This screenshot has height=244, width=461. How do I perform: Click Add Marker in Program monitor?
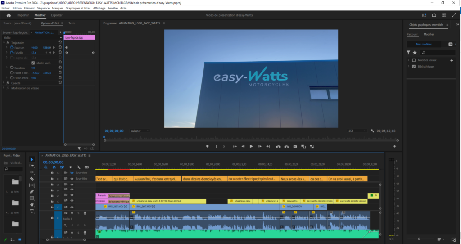pos(207,146)
